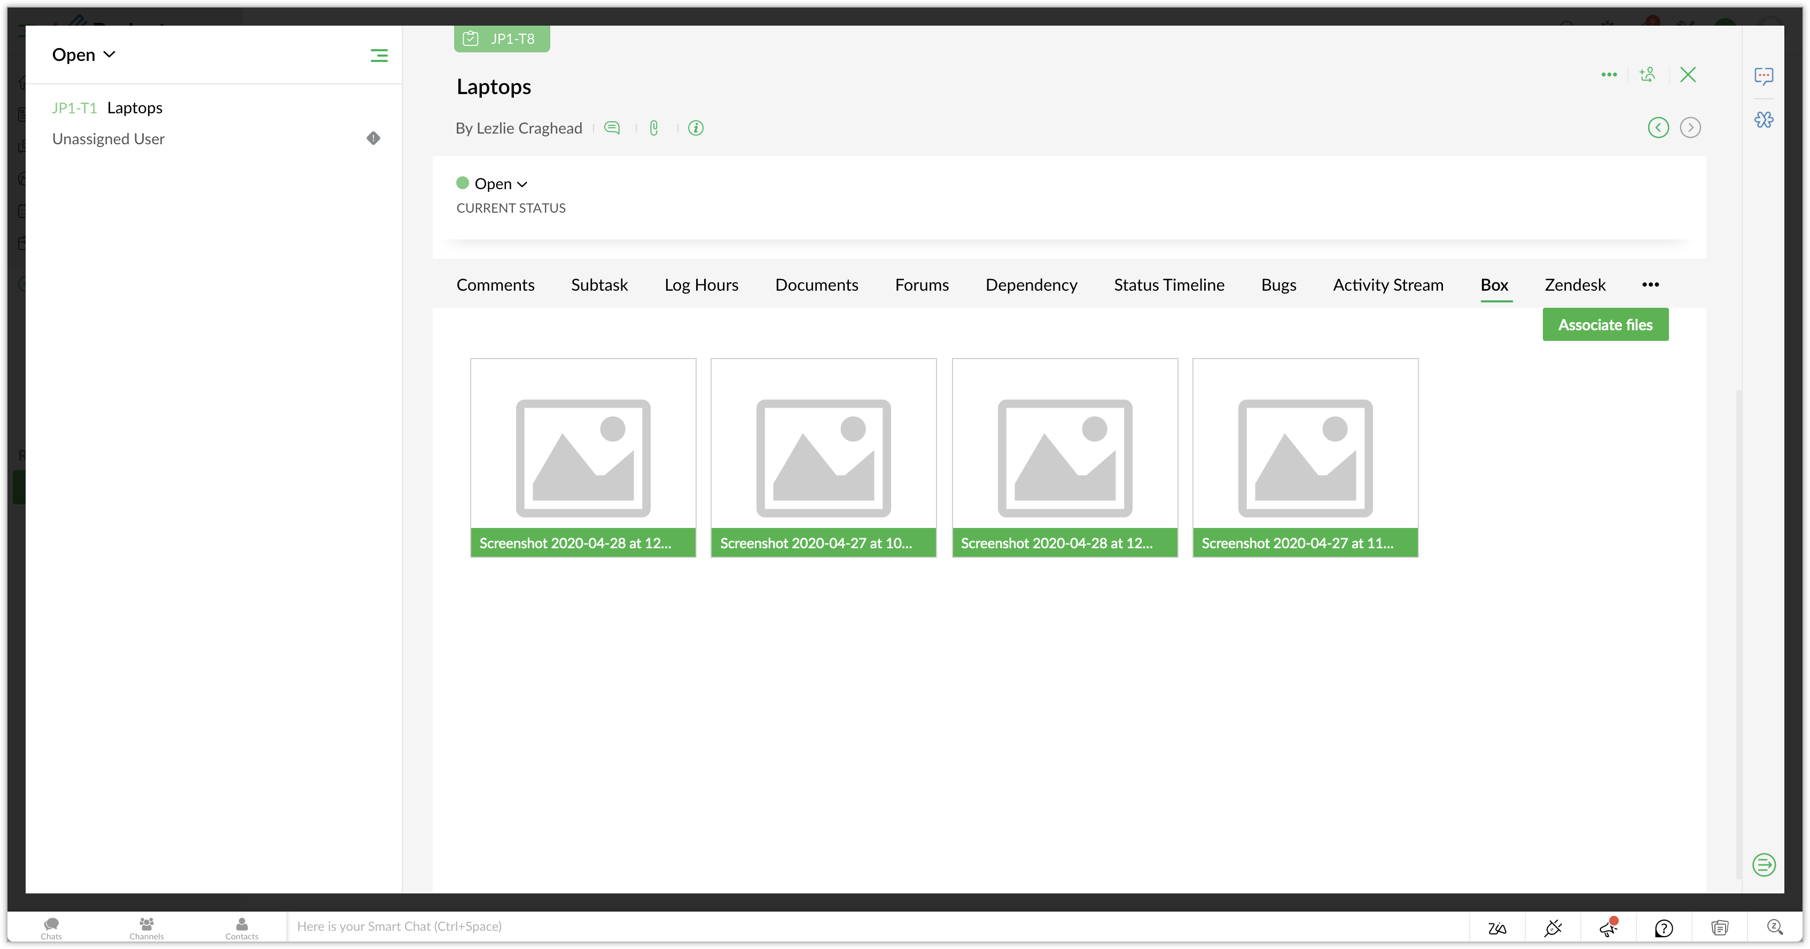1810x949 pixels.
Task: Click the help question mark icon
Action: tap(1663, 928)
